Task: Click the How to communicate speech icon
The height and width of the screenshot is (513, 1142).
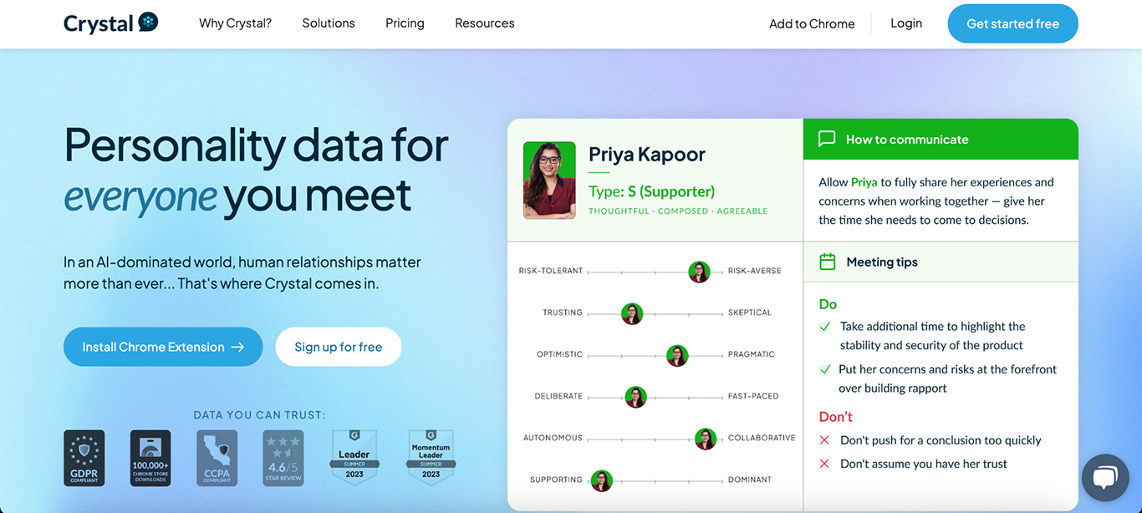Action: 827,139
